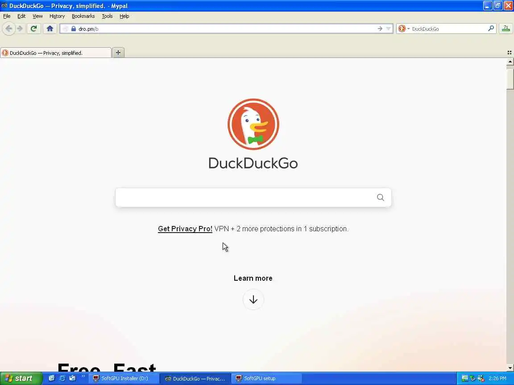Click the first system tray icon
This screenshot has height=385, width=514.
[x=464, y=378]
